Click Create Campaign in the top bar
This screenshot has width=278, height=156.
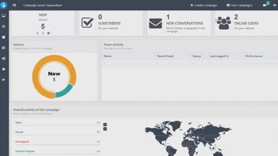pos(204,5)
